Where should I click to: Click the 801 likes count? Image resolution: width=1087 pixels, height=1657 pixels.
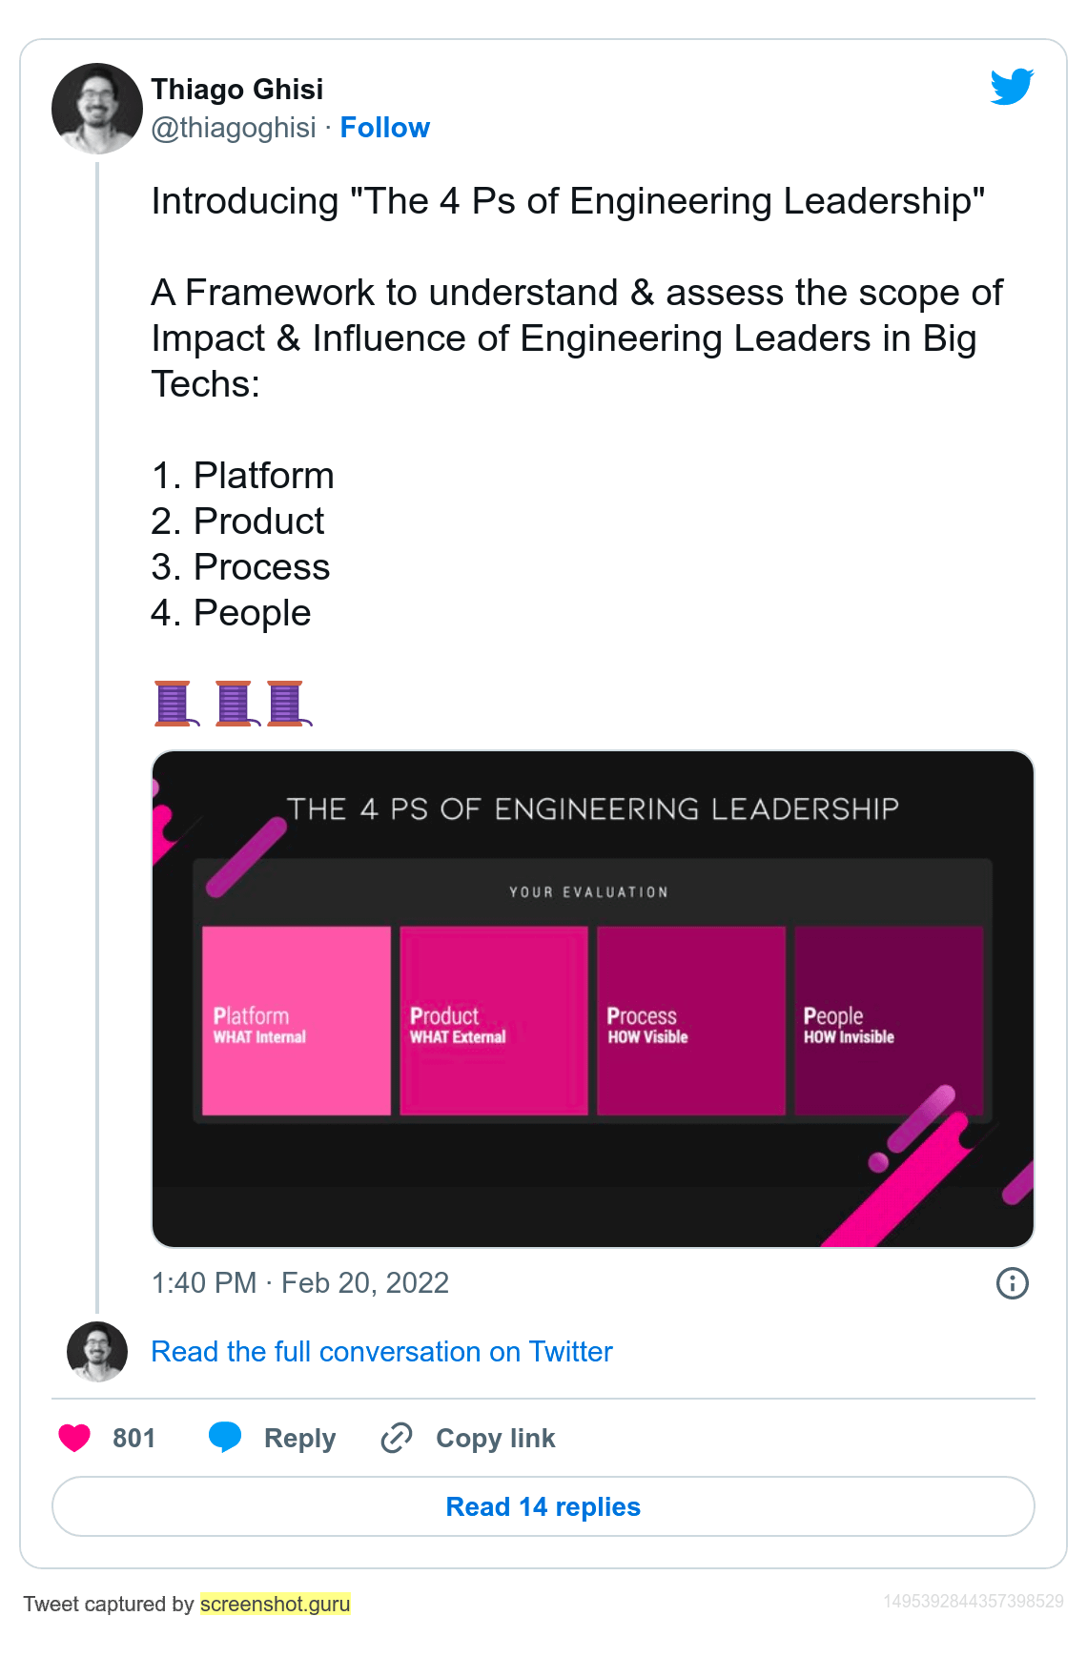[x=133, y=1438]
